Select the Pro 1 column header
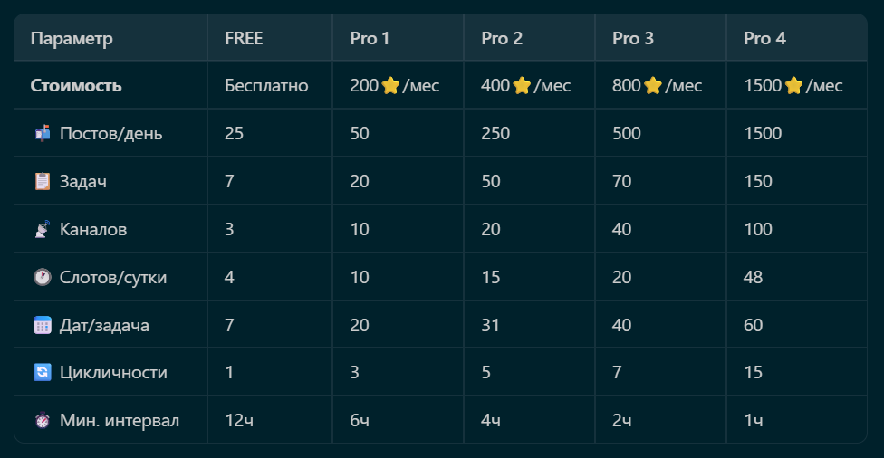 (370, 39)
